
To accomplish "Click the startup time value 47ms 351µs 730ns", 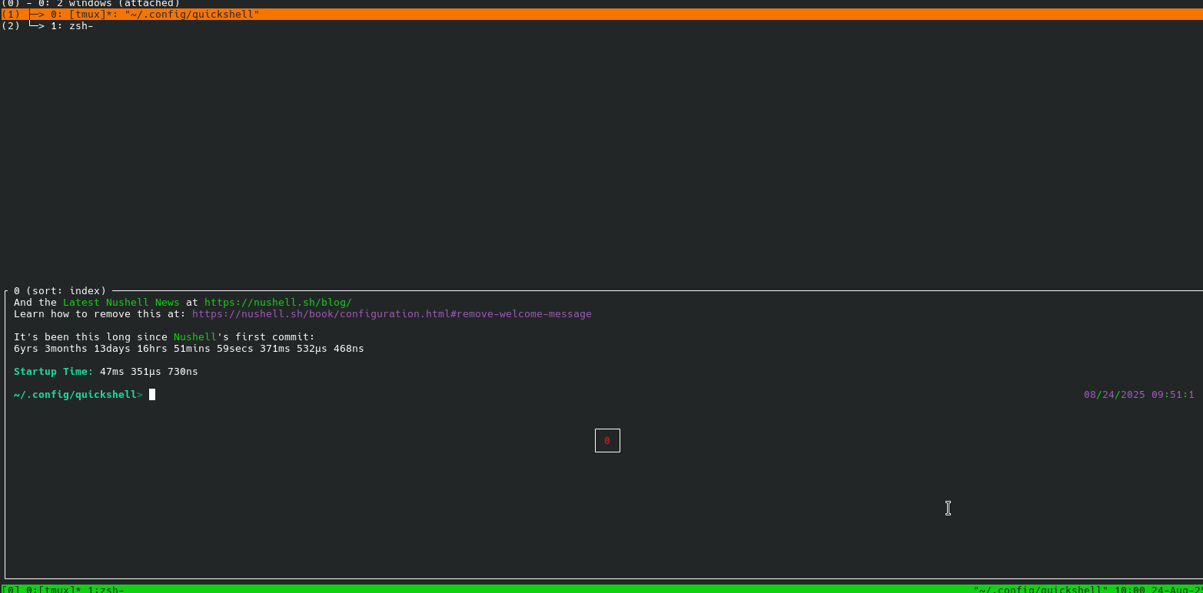I will pyautogui.click(x=149, y=372).
